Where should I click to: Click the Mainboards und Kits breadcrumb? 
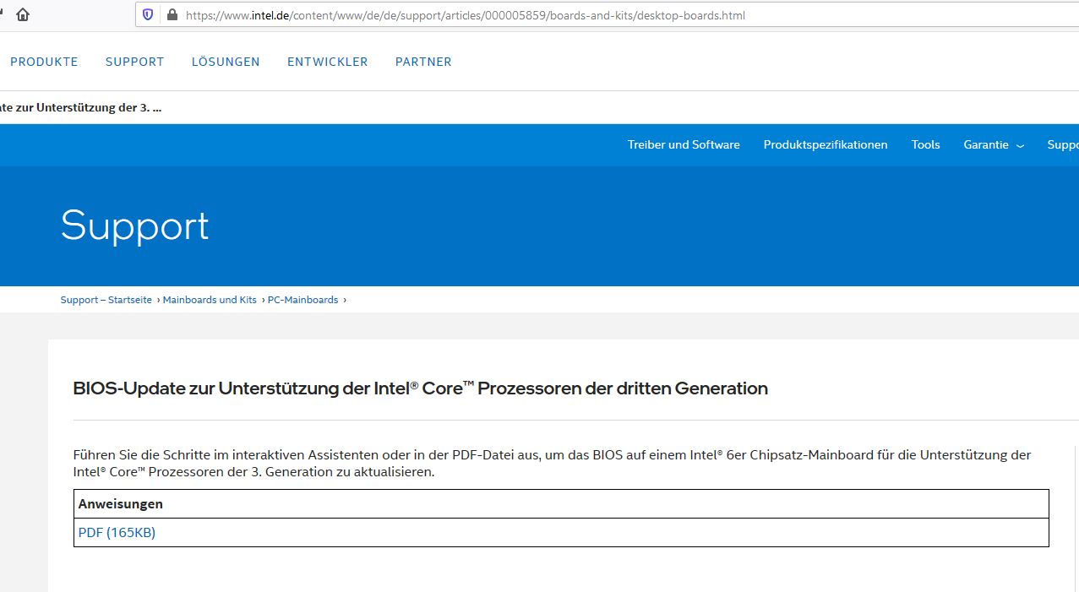[210, 300]
